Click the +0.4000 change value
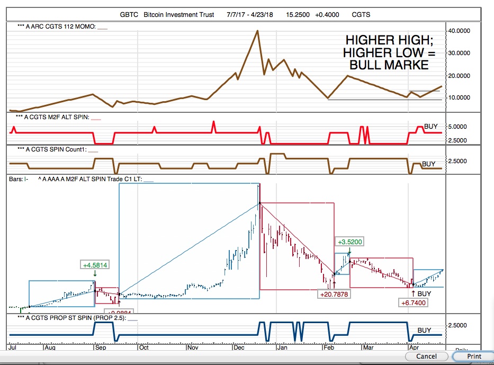 pyautogui.click(x=327, y=15)
